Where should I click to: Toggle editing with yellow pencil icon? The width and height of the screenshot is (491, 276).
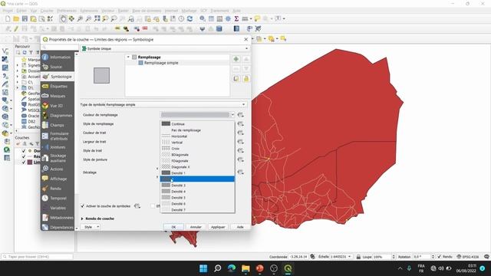pyautogui.click(x=16, y=29)
